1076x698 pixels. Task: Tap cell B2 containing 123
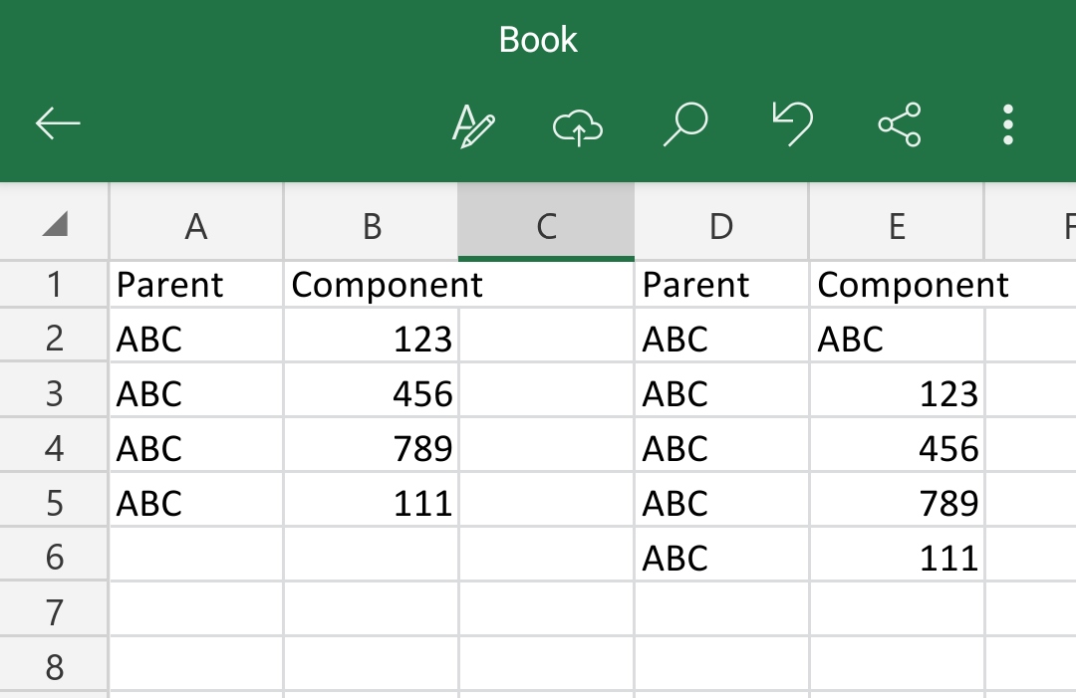pos(372,338)
